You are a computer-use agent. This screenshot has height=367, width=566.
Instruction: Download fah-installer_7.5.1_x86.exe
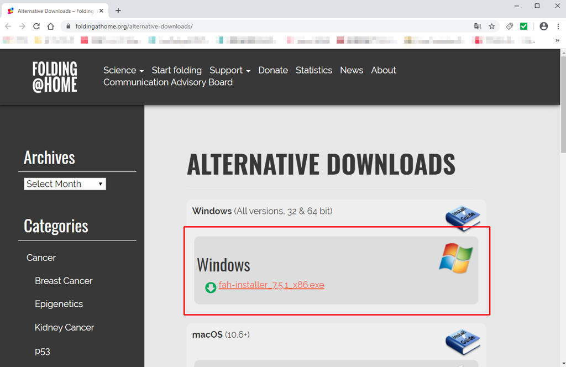271,285
